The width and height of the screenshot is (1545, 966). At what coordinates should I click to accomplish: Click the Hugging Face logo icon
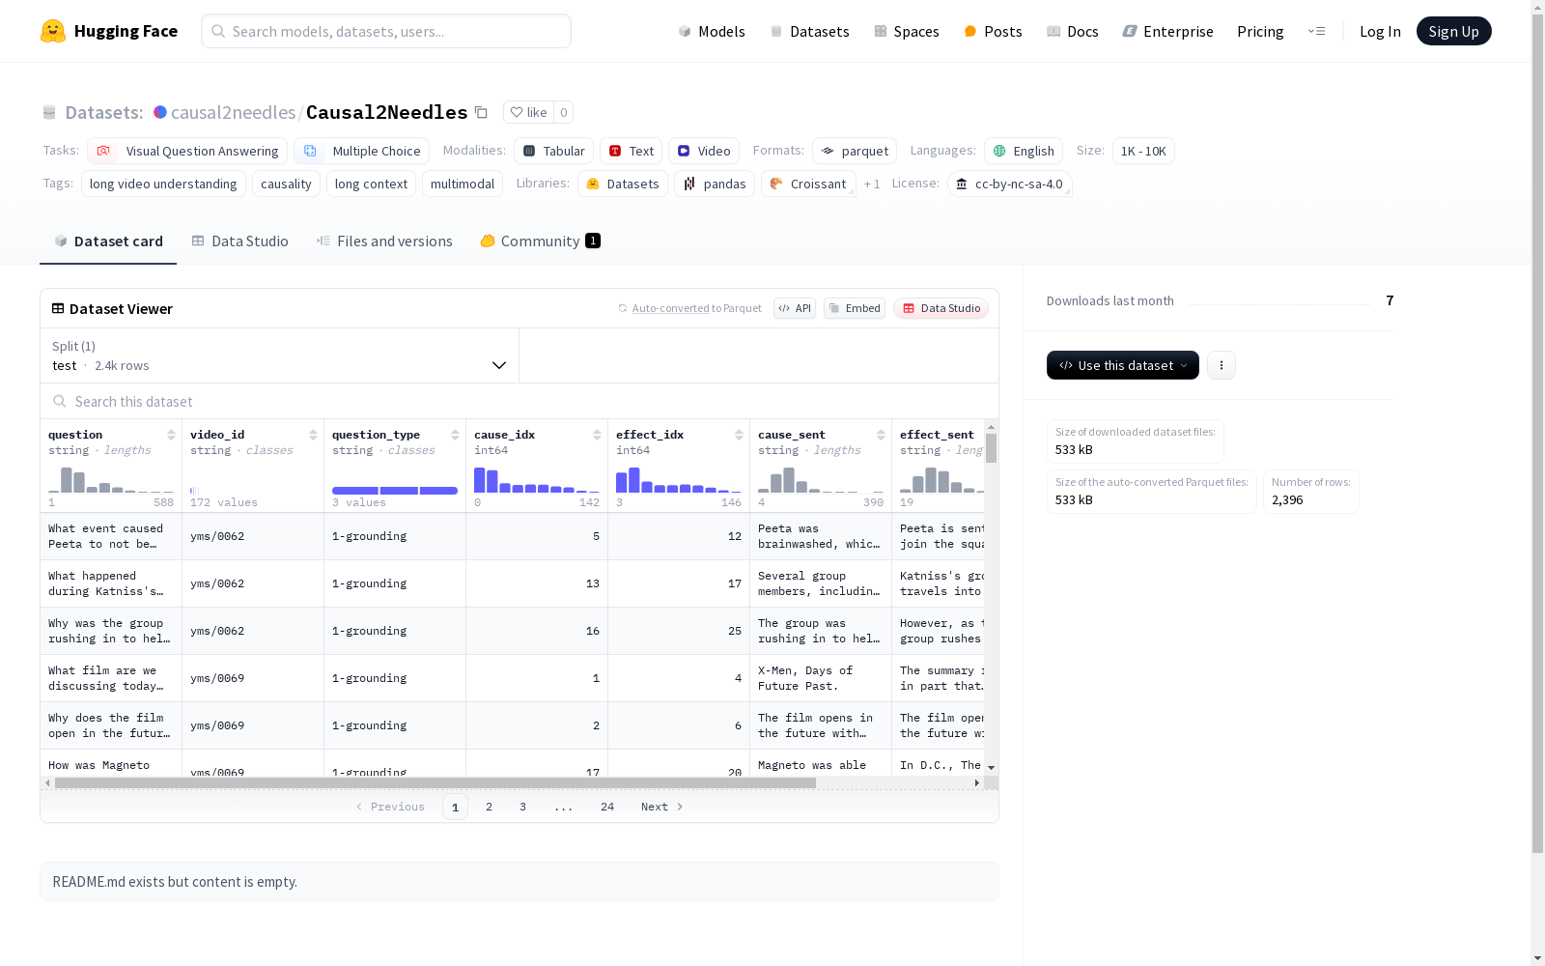[x=53, y=31]
